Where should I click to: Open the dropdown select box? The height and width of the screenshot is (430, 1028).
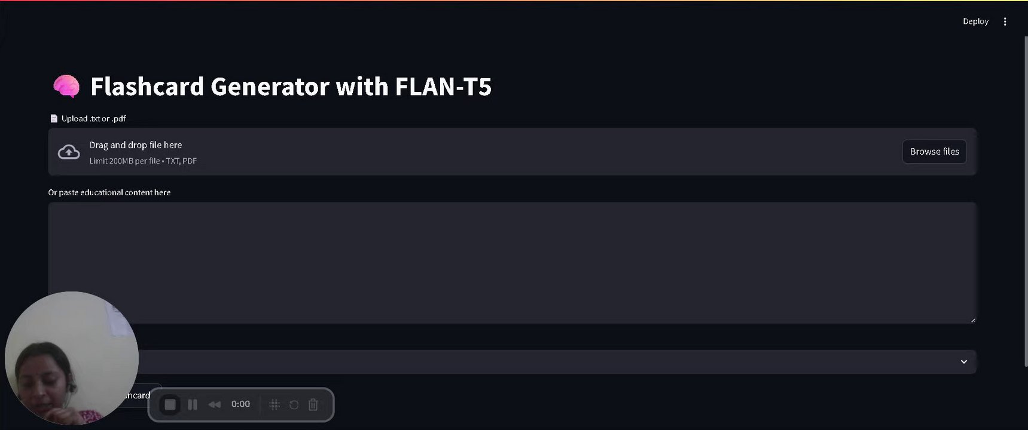pos(538,362)
